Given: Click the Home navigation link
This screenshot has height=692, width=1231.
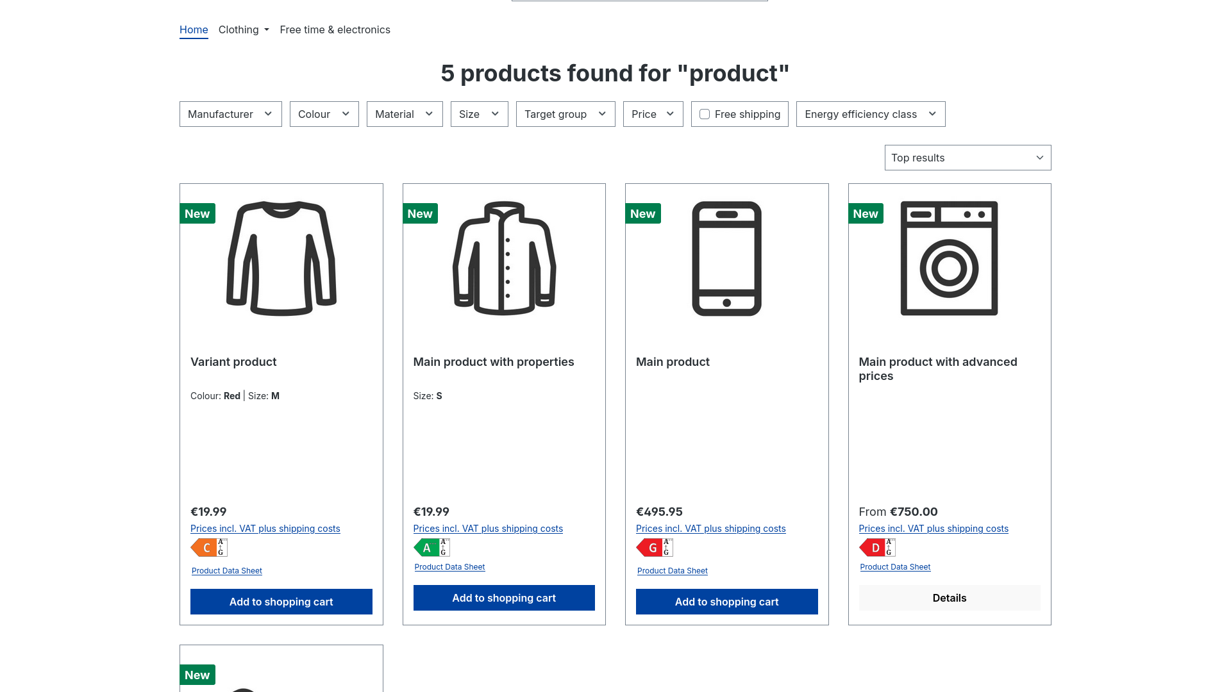Looking at the screenshot, I should 194,29.
